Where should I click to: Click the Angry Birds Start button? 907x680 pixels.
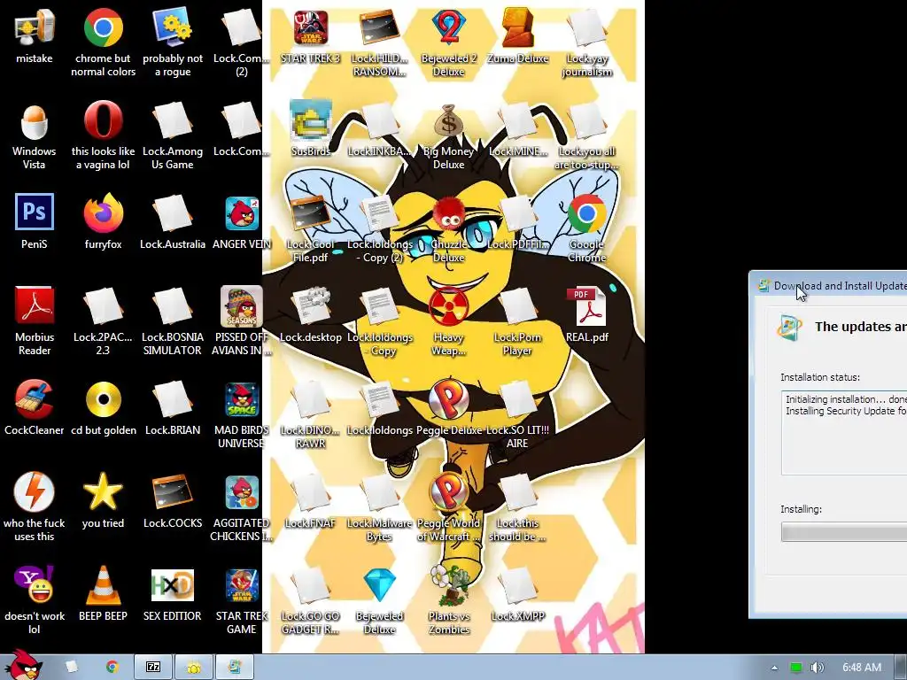point(23,666)
